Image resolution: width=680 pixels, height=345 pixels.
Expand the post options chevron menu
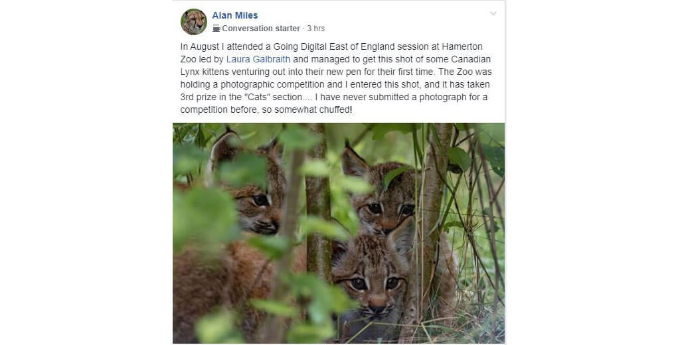[493, 14]
